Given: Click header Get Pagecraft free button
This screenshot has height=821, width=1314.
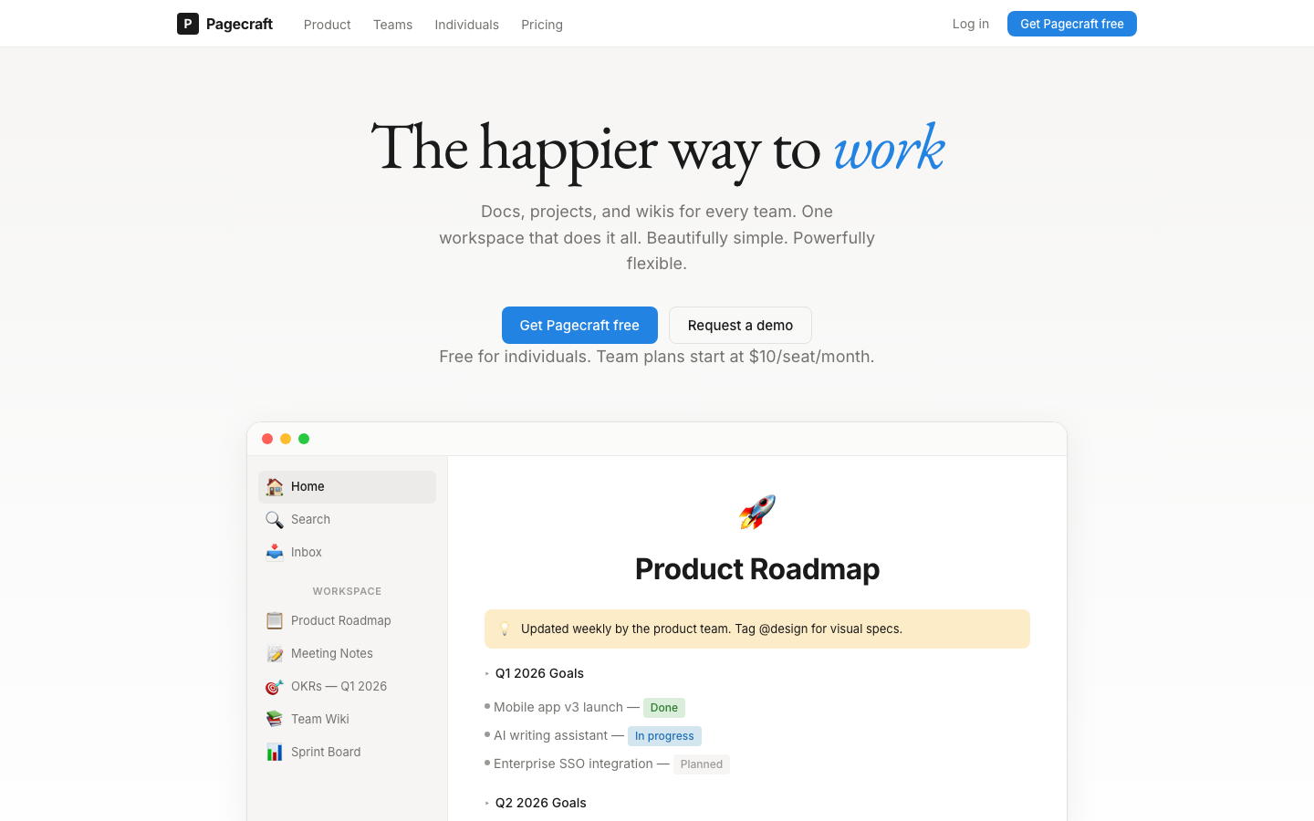Looking at the screenshot, I should tap(1072, 24).
